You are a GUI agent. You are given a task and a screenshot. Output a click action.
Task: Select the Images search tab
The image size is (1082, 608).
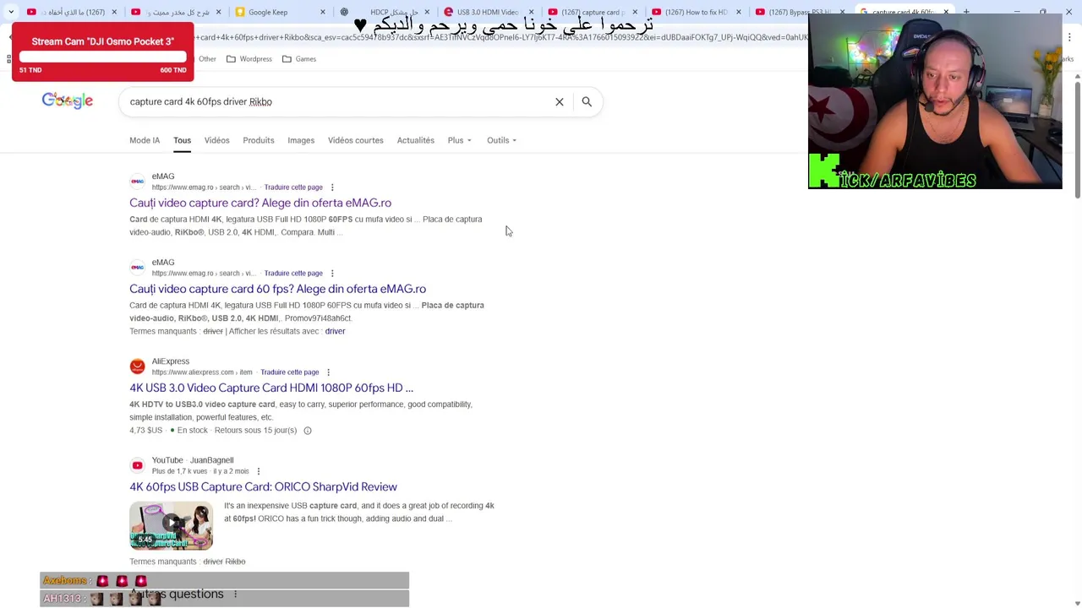coord(301,140)
